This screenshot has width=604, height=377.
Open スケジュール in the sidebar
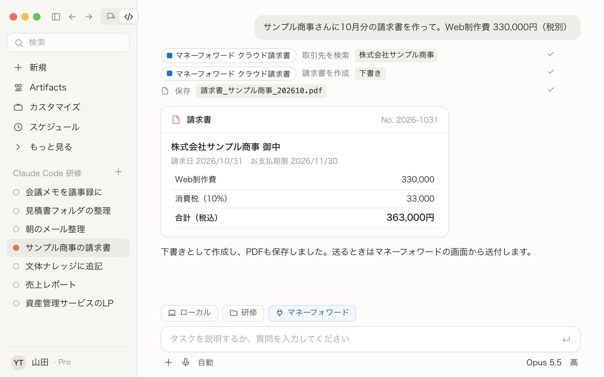68,127
